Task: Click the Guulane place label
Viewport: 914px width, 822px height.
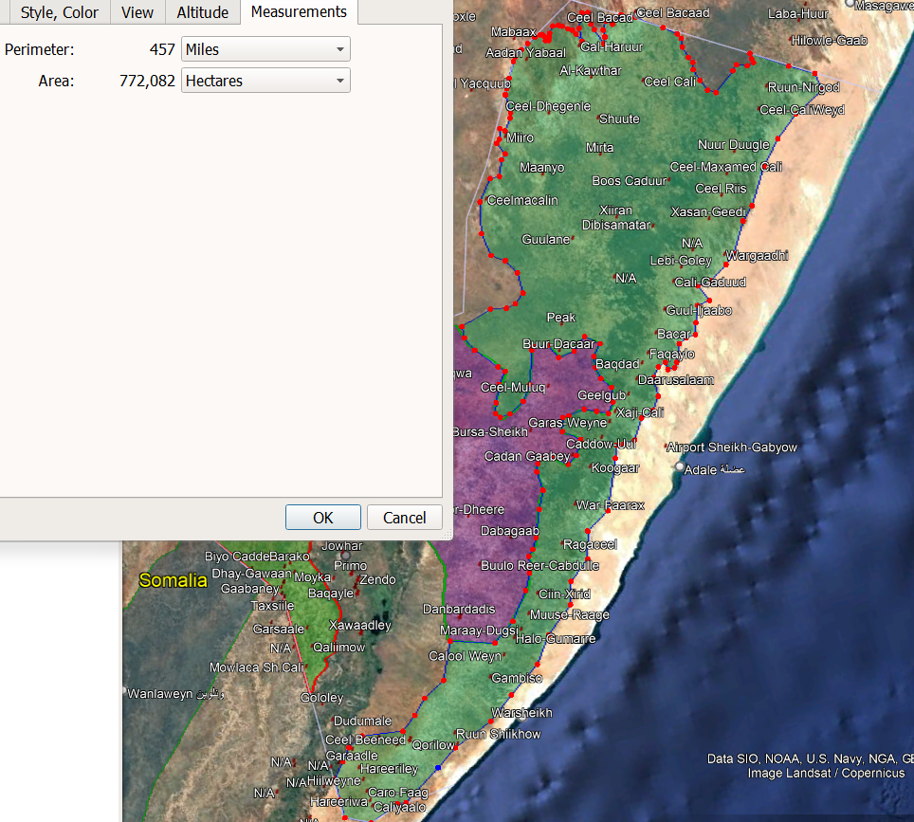Action: pyautogui.click(x=545, y=239)
